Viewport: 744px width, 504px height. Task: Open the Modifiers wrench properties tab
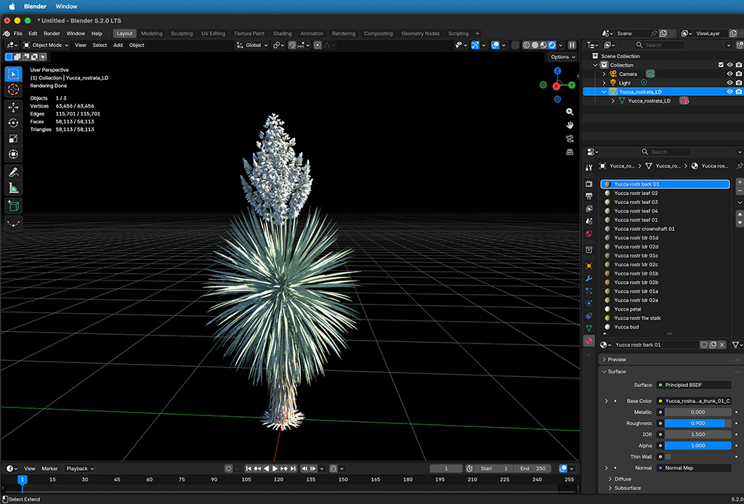(589, 278)
